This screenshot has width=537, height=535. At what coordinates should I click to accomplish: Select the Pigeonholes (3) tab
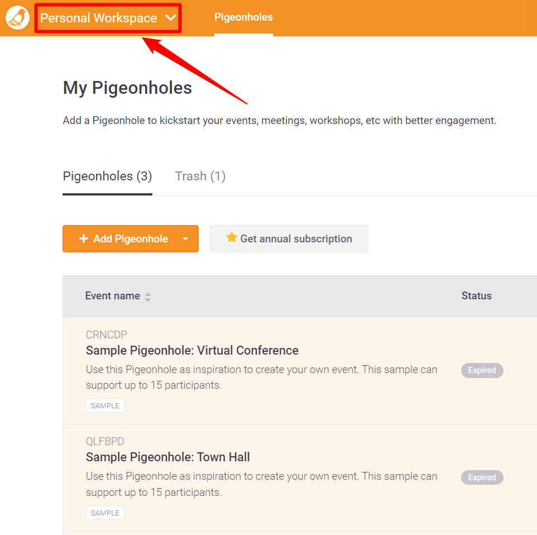click(x=107, y=176)
